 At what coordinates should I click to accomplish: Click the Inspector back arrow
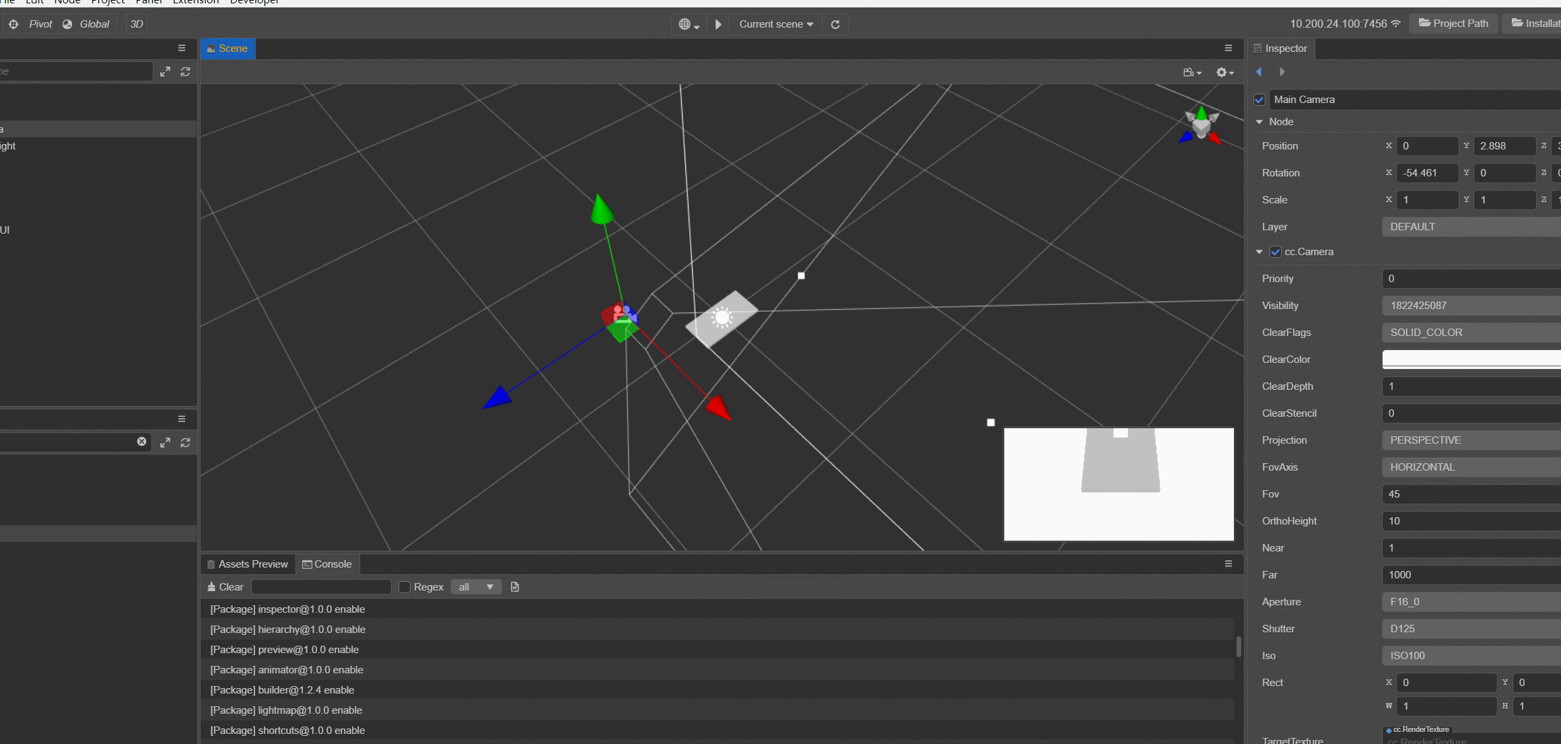[1259, 72]
